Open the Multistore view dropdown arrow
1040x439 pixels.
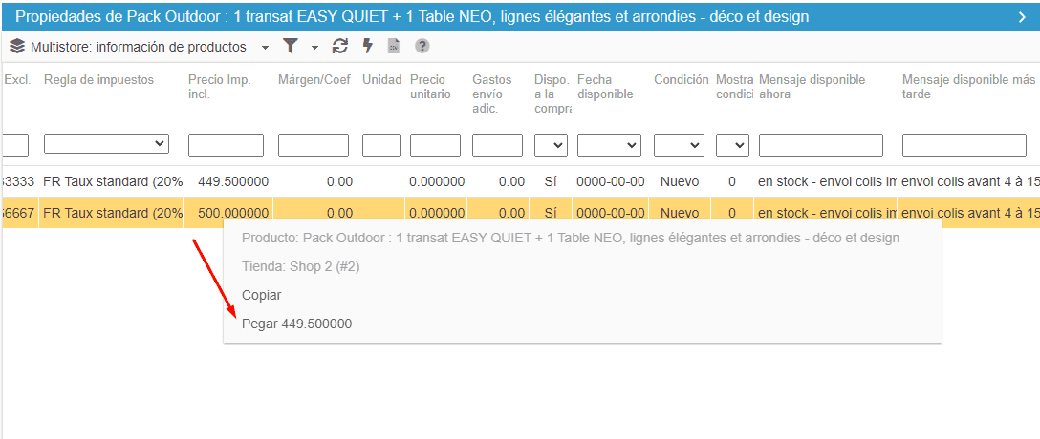(x=265, y=48)
